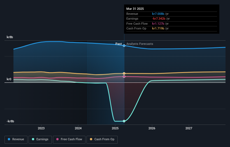The image size is (230, 147).
Task: Click the Mar 31 2025 tooltip date
Action: (135, 9)
